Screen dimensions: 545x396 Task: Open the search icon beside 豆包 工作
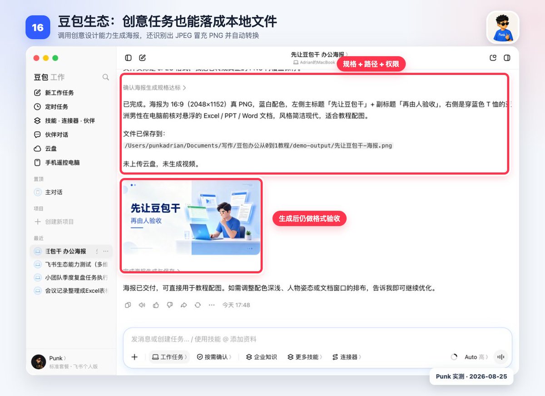pyautogui.click(x=105, y=77)
